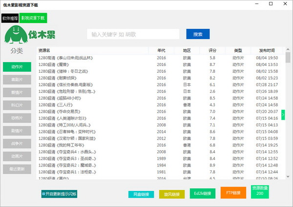Click the 分类 heading label
Image resolution: width=293 pixels, height=207 pixels.
[x=17, y=51]
